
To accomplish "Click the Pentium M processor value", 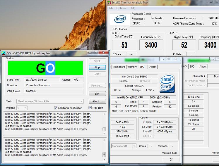I will pyautogui.click(x=156, y=18).
